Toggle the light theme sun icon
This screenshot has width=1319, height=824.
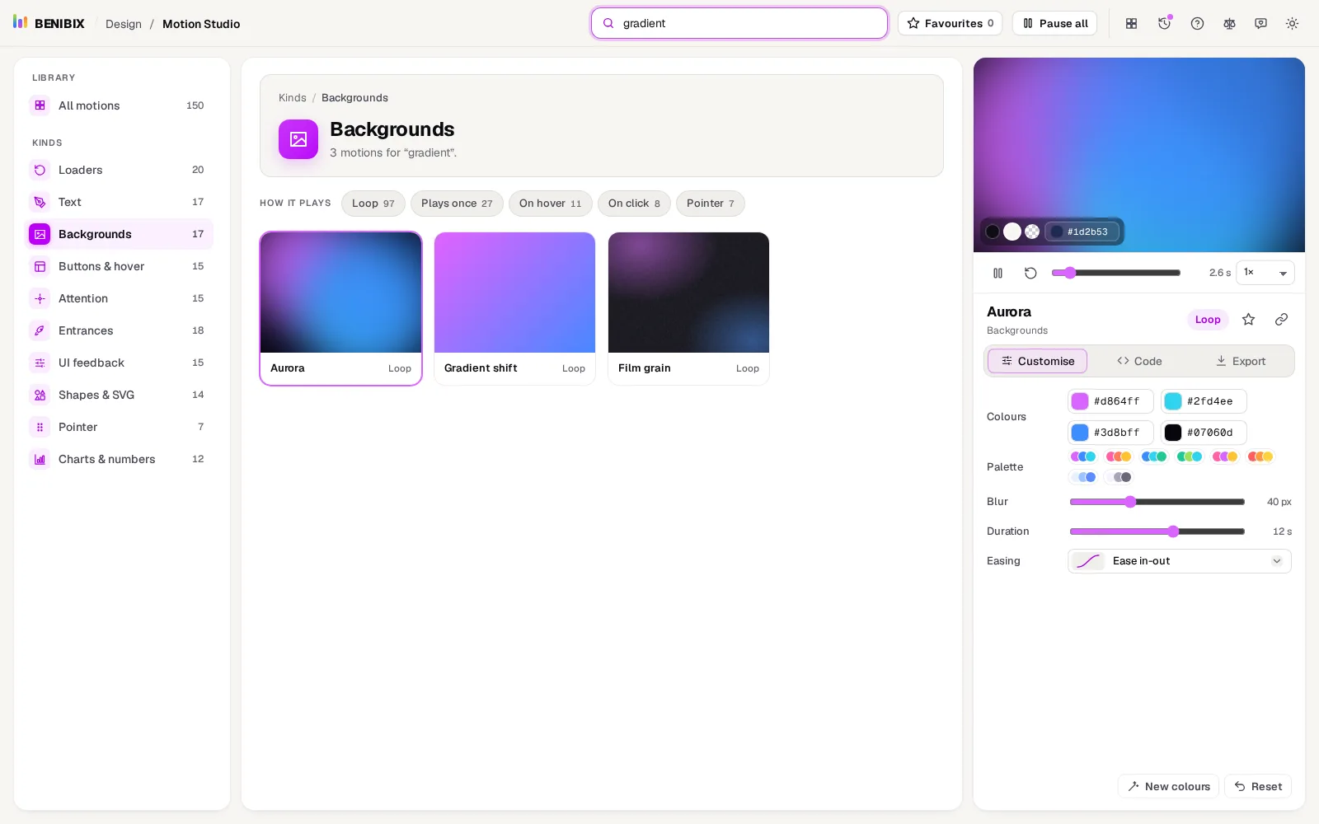pos(1292,23)
